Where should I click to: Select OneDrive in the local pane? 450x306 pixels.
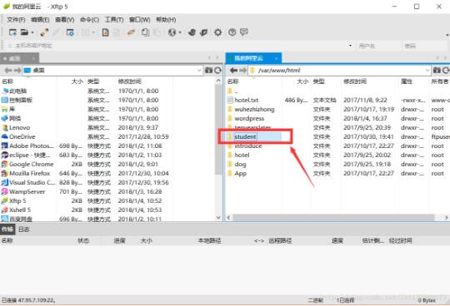click(x=22, y=137)
